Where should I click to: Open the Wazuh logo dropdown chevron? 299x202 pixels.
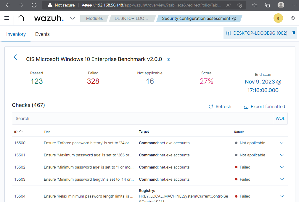pos(73,18)
